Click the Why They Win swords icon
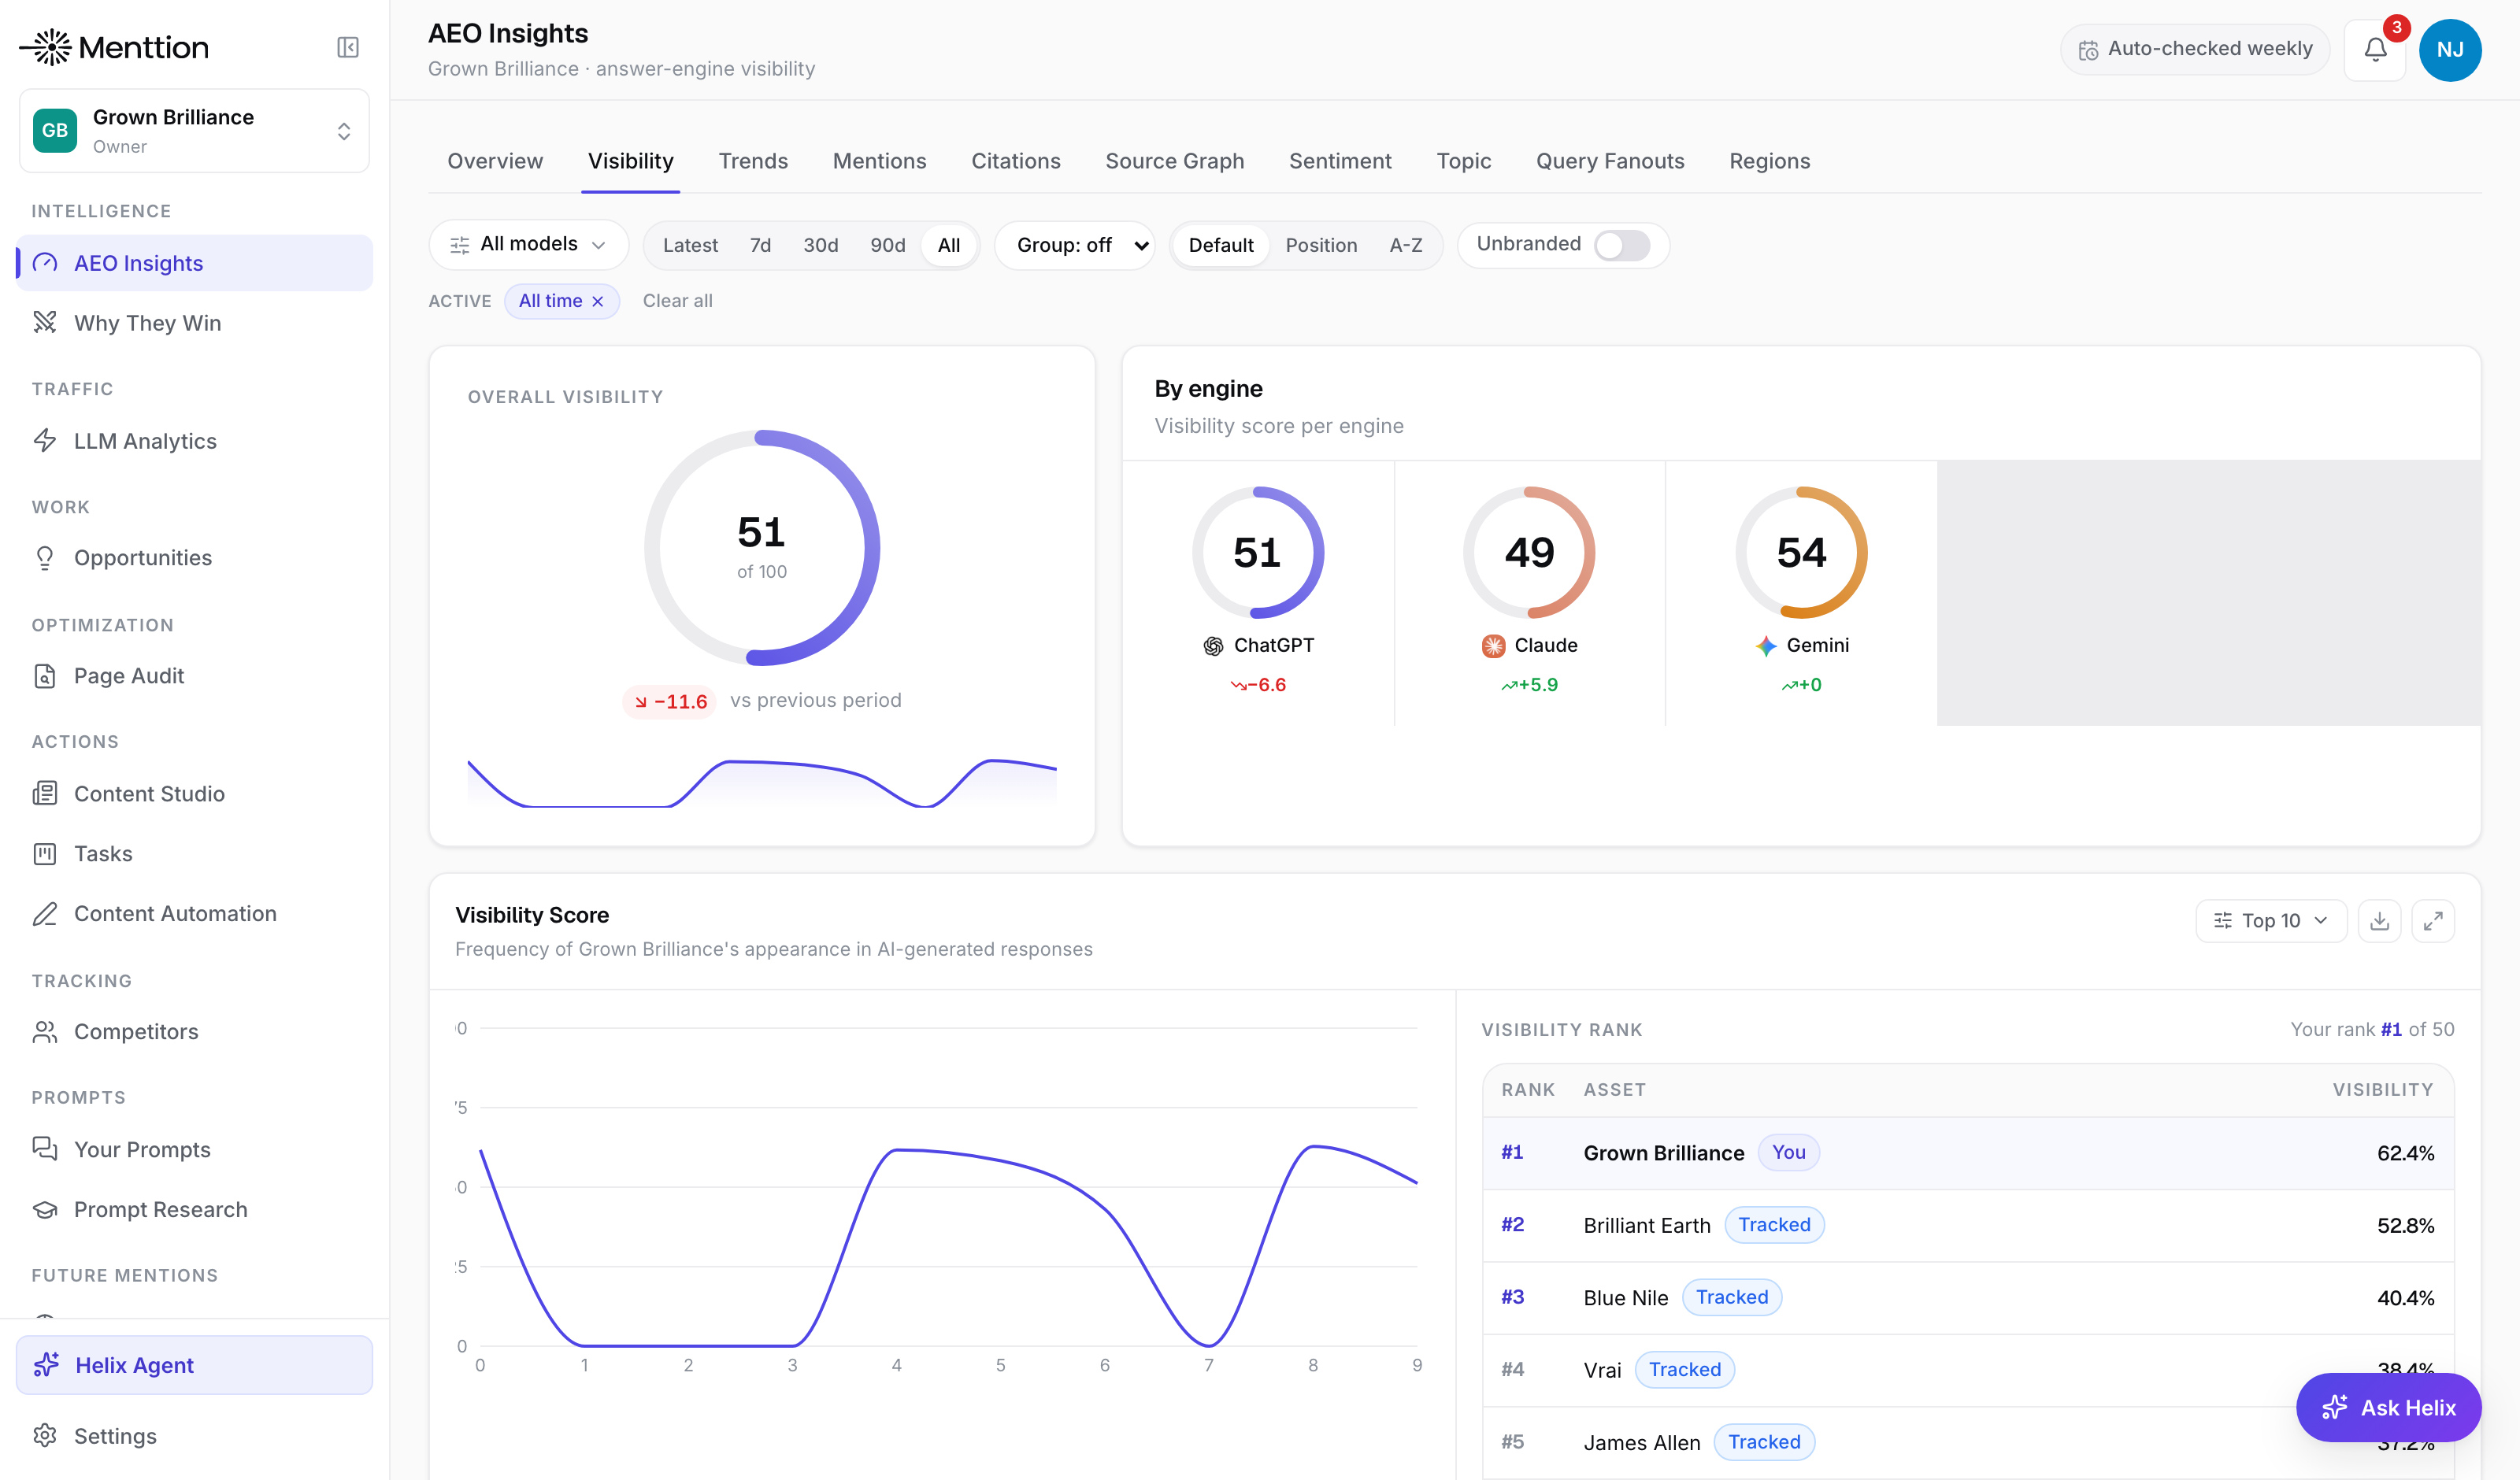 45,322
